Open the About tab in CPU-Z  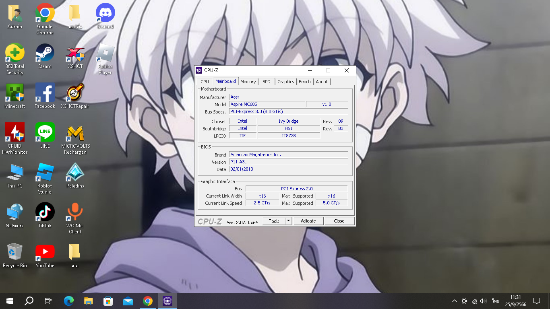pos(322,82)
